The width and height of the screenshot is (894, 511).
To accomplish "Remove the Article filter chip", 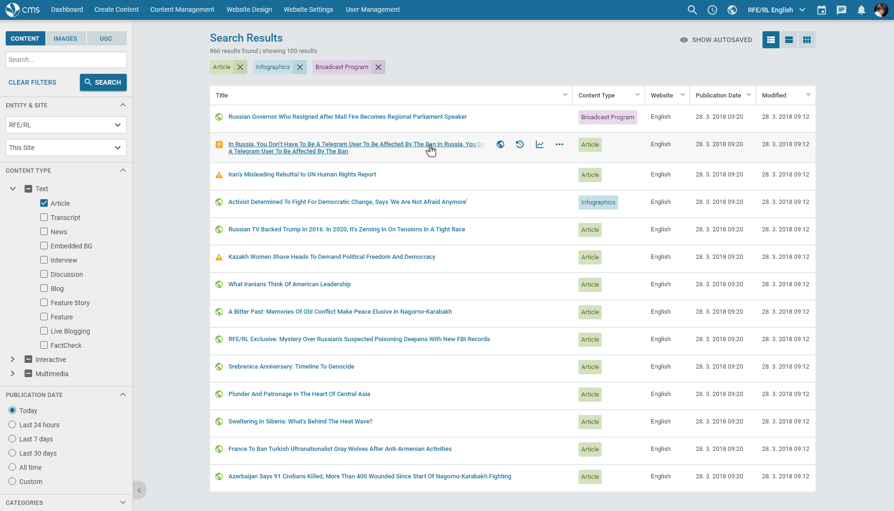I will click(x=240, y=67).
